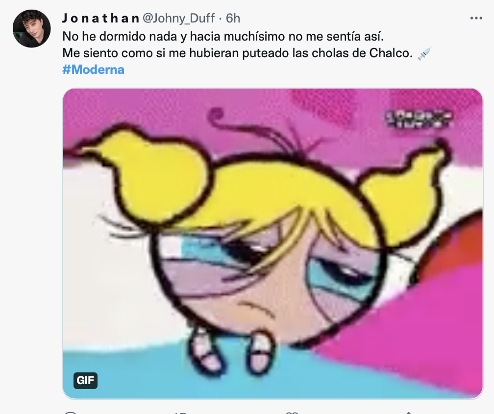
Task: Open the tweet's three-dot more options menu
Action: (x=476, y=18)
